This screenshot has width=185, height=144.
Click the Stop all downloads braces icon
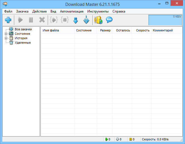pyautogui.click(x=64, y=20)
